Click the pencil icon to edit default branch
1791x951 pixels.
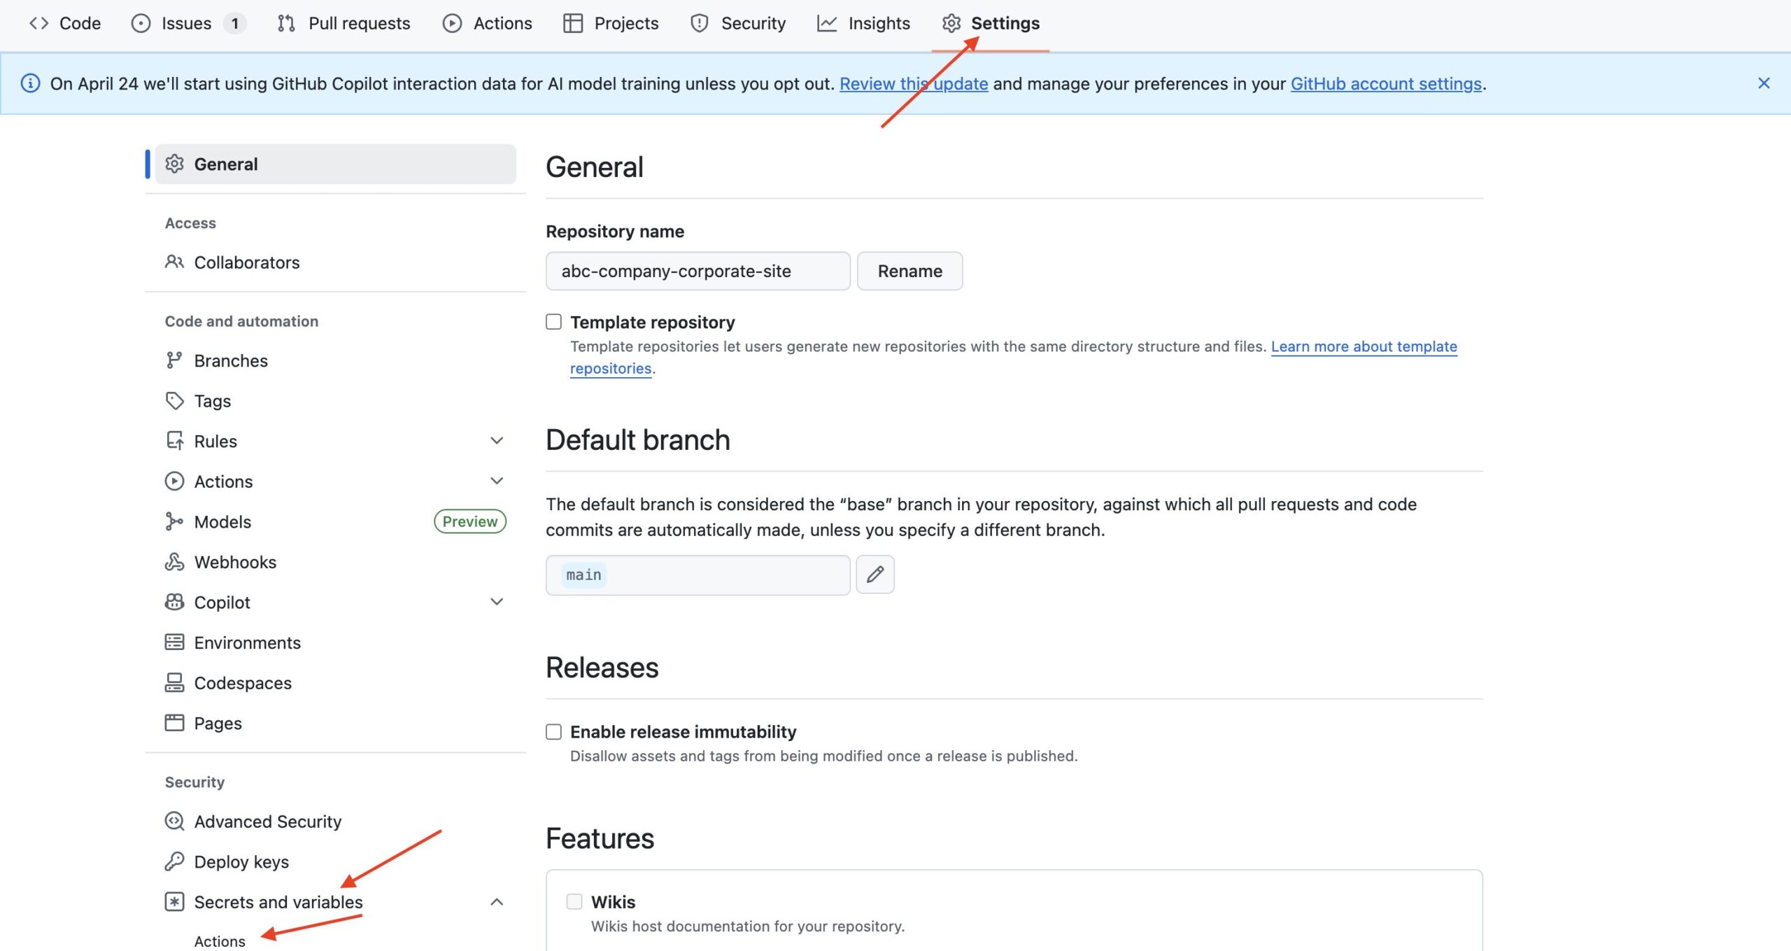pyautogui.click(x=875, y=575)
